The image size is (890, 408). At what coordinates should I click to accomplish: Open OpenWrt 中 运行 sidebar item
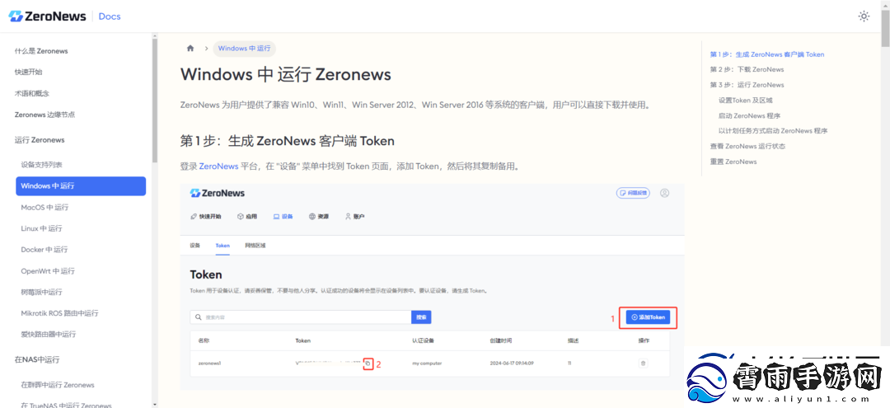click(48, 271)
